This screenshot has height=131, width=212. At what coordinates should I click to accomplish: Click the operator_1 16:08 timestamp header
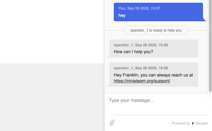pos(141,68)
